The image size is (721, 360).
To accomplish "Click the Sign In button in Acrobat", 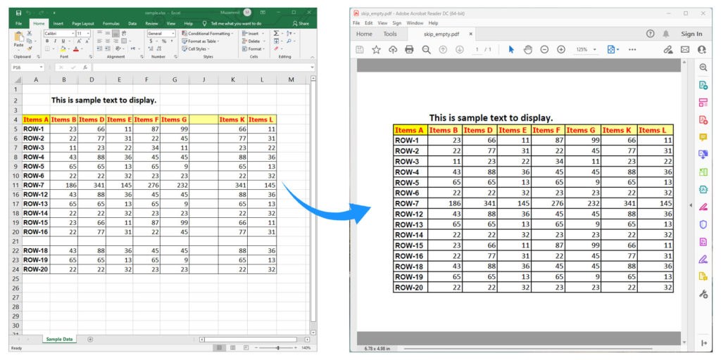I will (691, 34).
